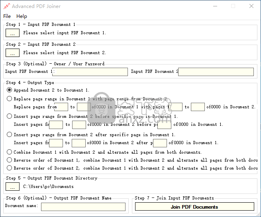Click the C:\Users\pc\Documents path text
261x217 pixels.
(48, 187)
